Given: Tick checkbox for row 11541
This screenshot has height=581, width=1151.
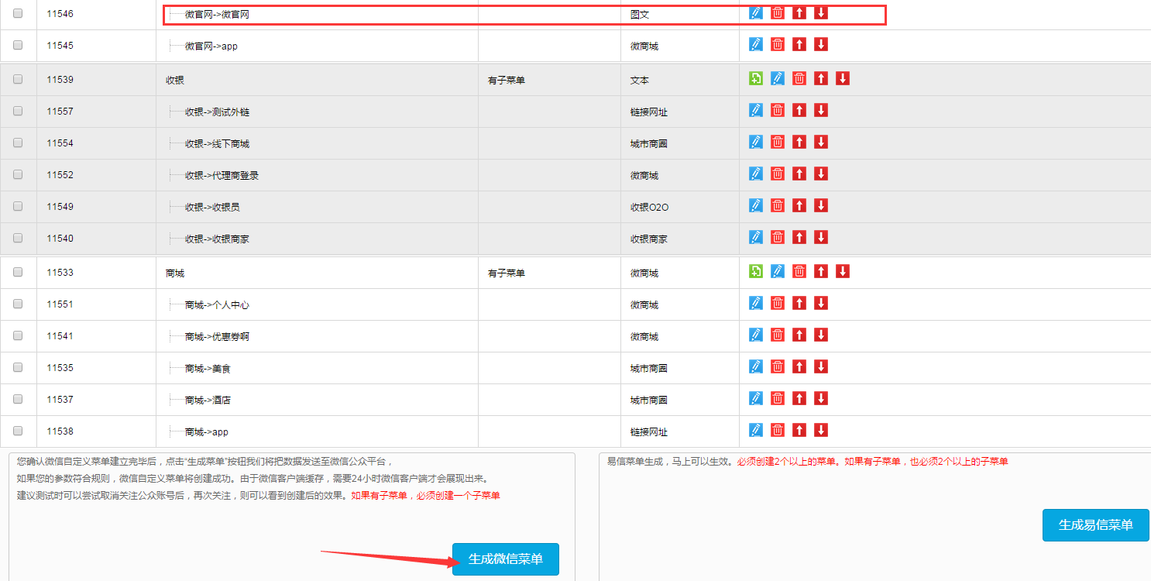Looking at the screenshot, I should click(x=18, y=335).
